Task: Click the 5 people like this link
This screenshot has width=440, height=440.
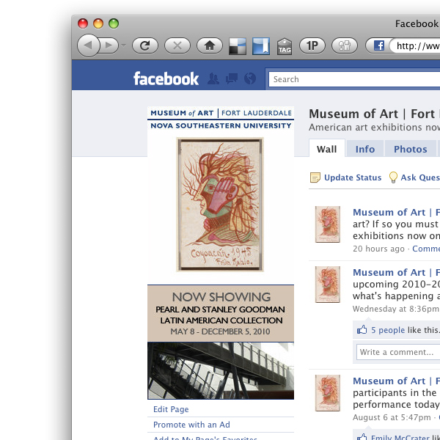Action: coord(388,330)
